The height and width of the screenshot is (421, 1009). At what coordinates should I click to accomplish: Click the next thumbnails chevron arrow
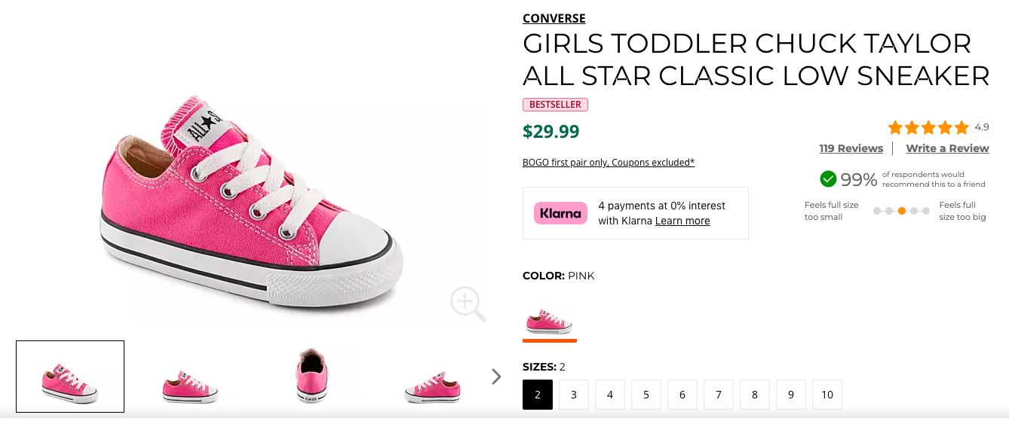[496, 377]
